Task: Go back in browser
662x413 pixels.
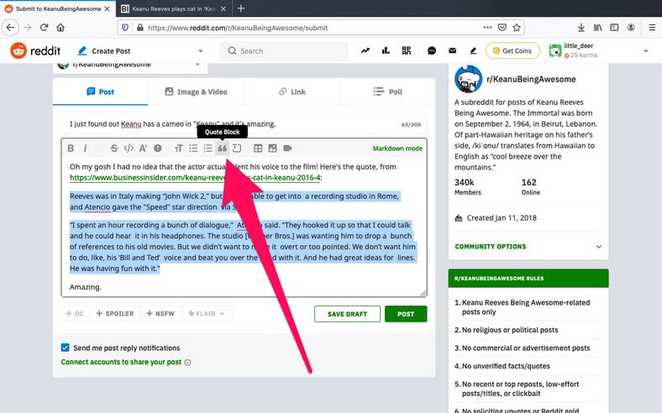Action: (10, 28)
